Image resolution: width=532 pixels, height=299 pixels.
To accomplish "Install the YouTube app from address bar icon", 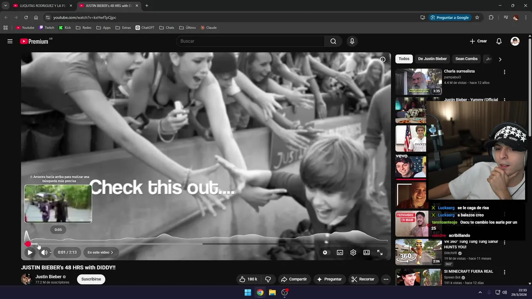I will click(x=423, y=17).
